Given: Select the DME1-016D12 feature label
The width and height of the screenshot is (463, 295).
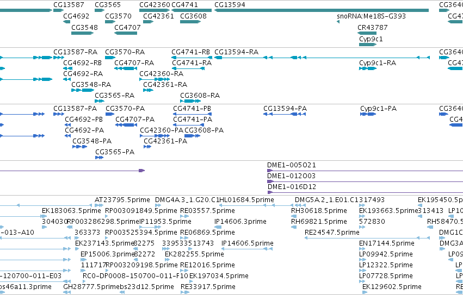Looking at the screenshot, I should point(292,187).
